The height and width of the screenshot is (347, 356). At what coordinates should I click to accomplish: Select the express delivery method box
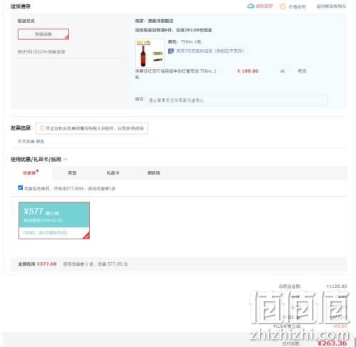[x=43, y=34]
